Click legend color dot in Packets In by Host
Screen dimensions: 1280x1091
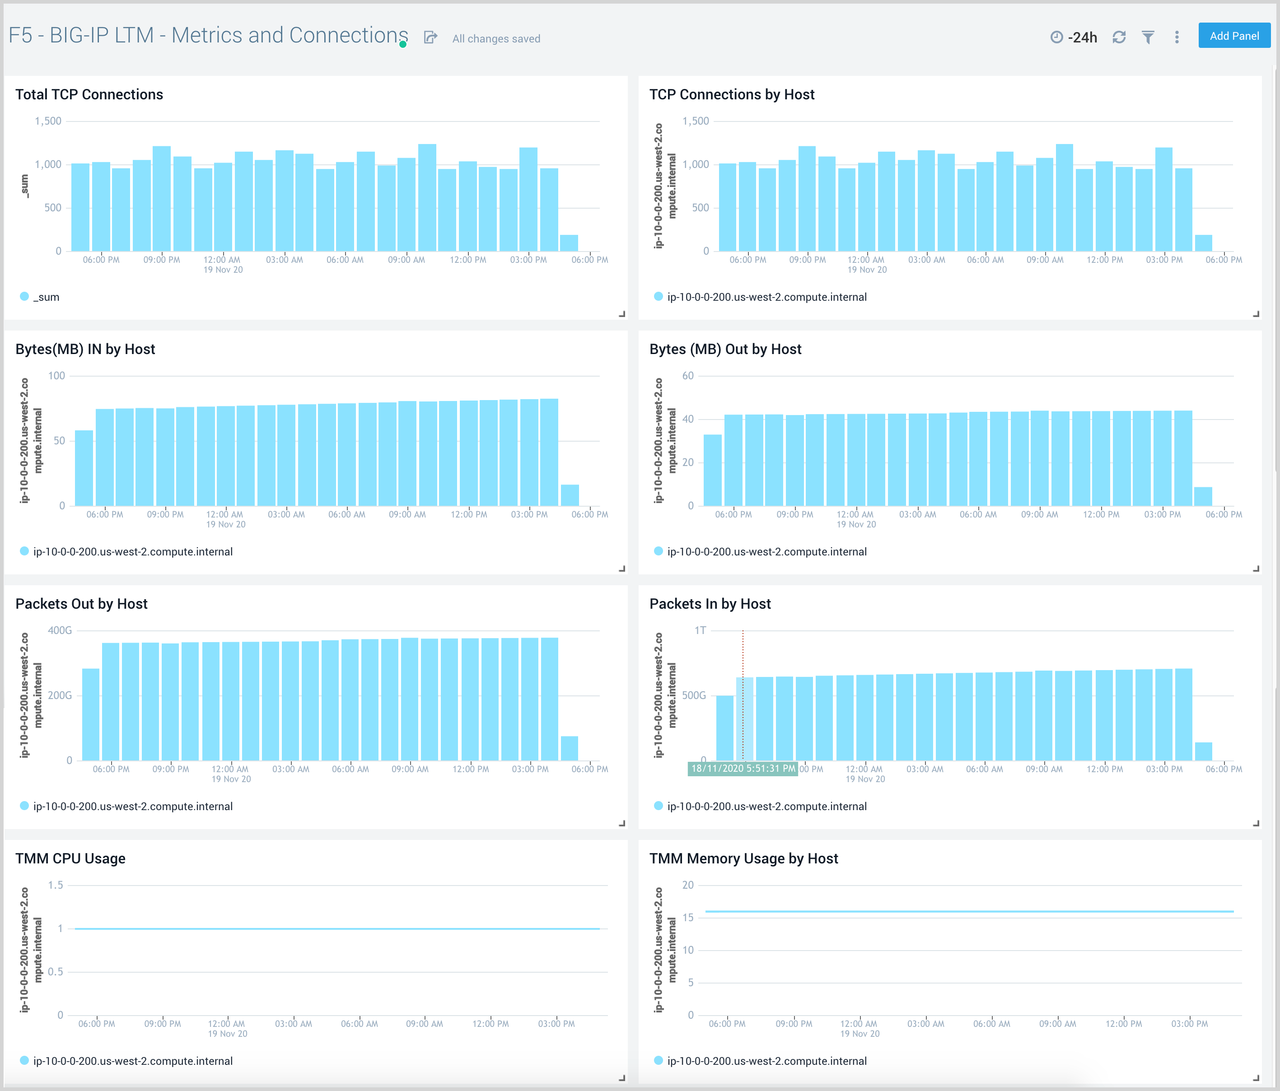pyautogui.click(x=658, y=806)
